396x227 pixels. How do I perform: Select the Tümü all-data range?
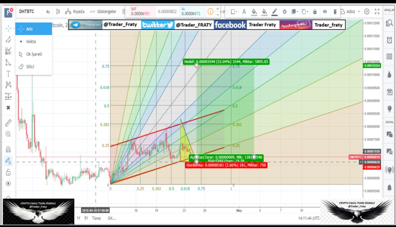click(x=96, y=218)
